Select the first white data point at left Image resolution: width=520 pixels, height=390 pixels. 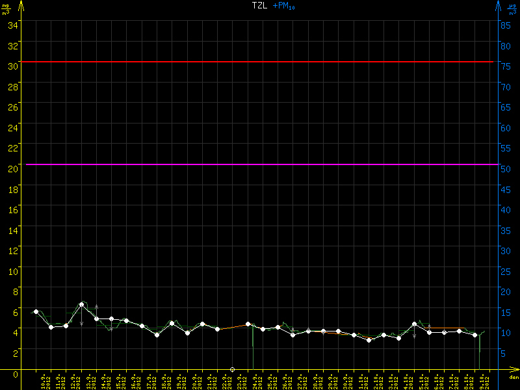(x=36, y=312)
